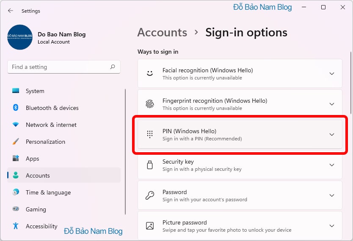Click the back arrow in Settings title bar

10,11
